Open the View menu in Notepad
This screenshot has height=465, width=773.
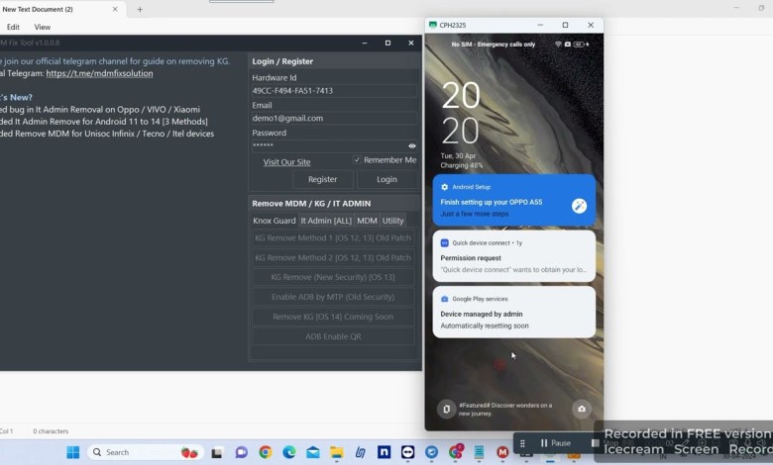click(x=42, y=27)
